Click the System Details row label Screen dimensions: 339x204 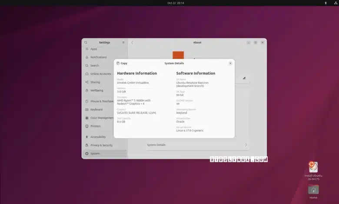pos(156,145)
